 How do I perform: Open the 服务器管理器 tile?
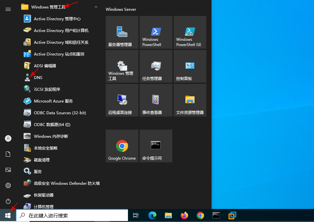[x=122, y=32]
